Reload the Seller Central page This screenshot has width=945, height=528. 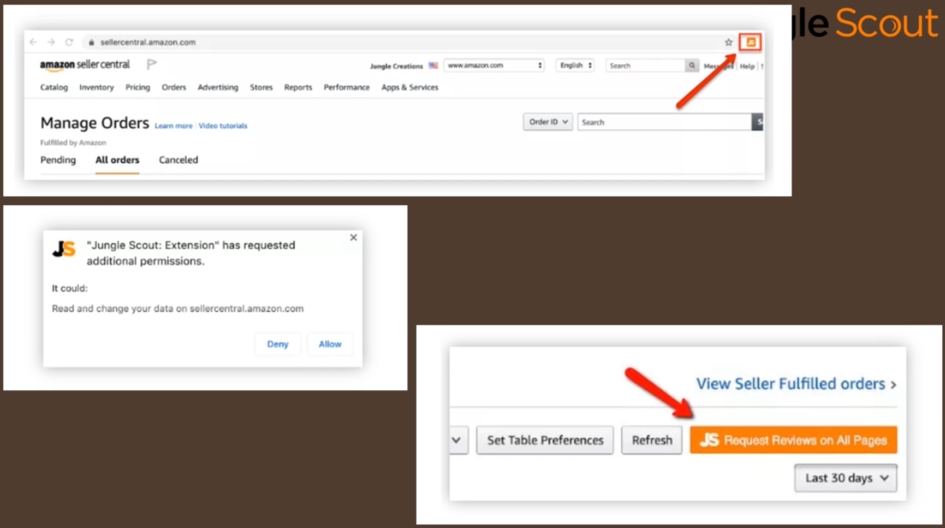pos(69,42)
